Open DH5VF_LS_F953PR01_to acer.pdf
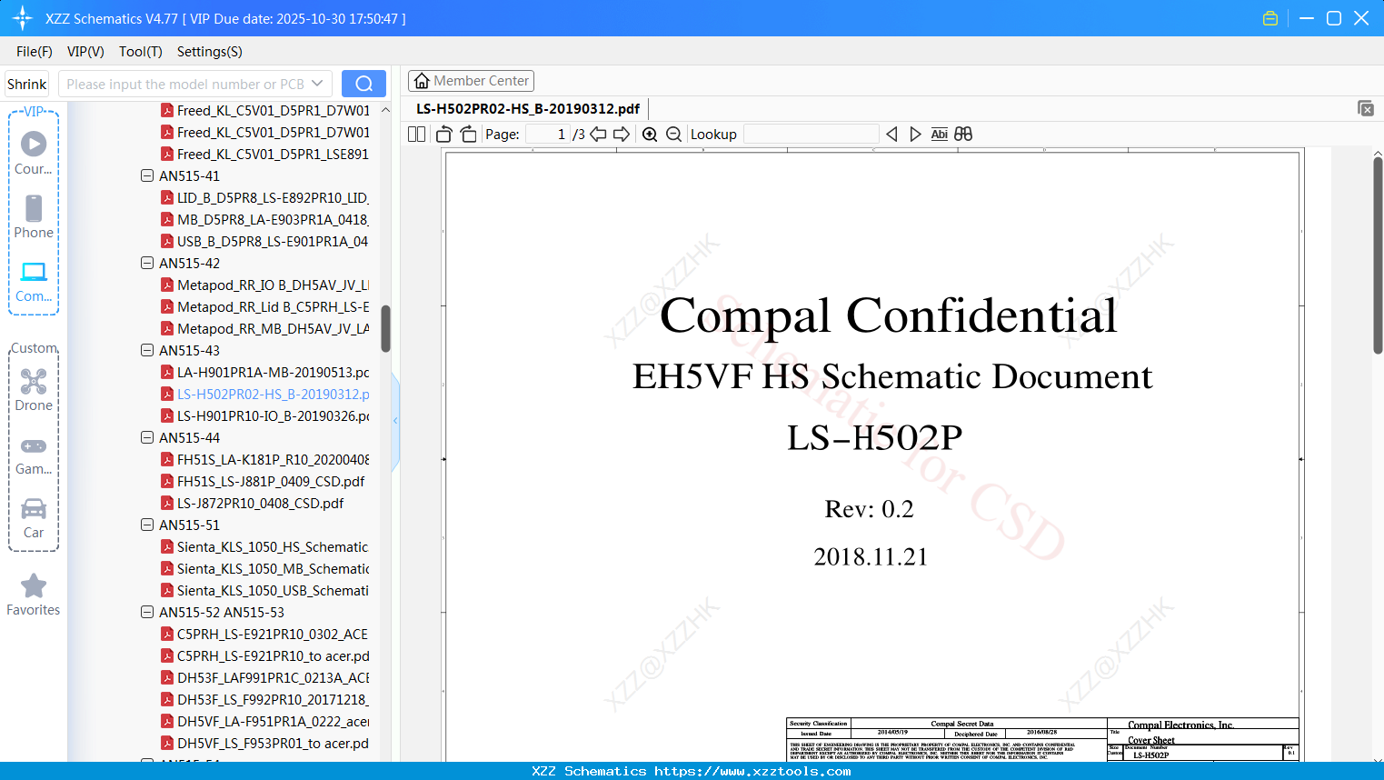Screen dimensions: 1384x780 [x=265, y=743]
